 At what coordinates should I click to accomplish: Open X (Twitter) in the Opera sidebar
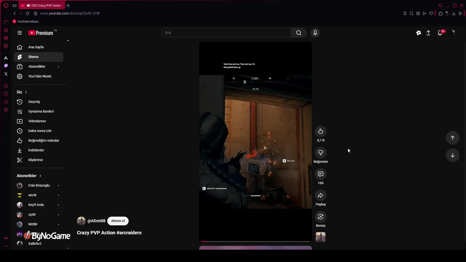tap(6, 74)
